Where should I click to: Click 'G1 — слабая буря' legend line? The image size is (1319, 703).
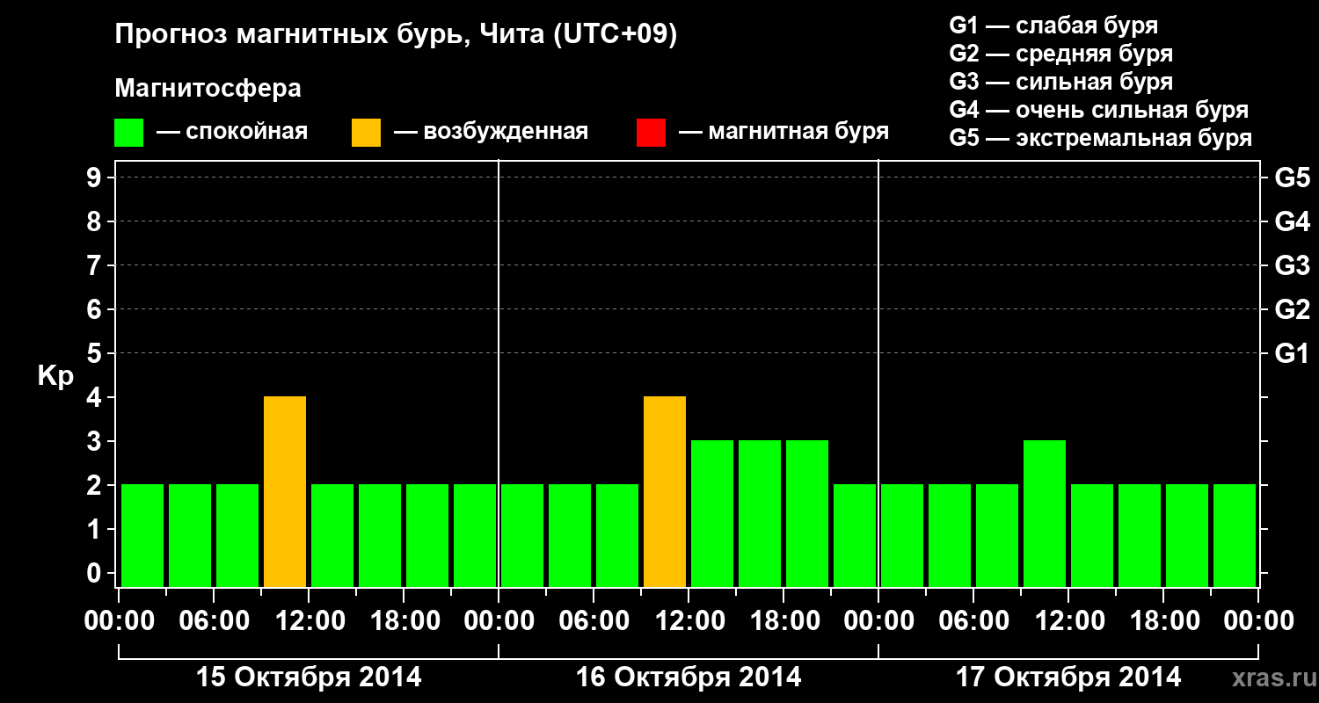[x=1053, y=25]
